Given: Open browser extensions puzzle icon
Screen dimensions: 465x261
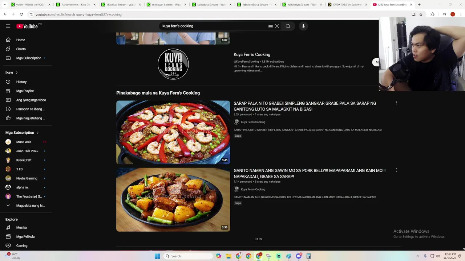Looking at the screenshot, I should pyautogui.click(x=432, y=14).
